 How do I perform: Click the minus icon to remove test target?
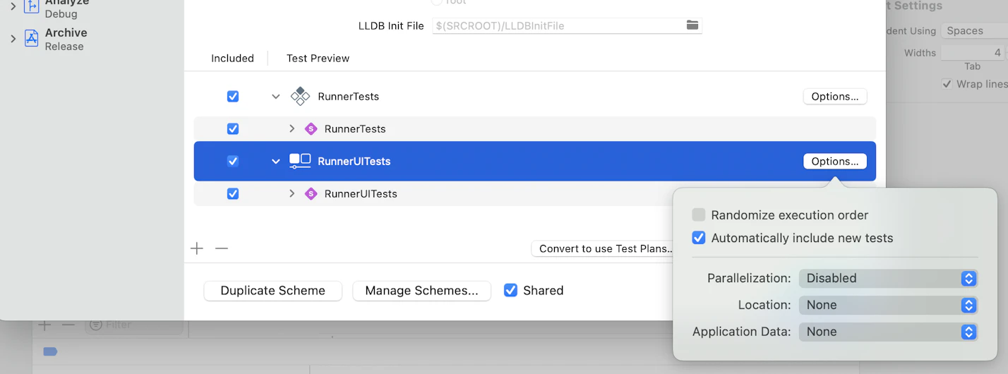pos(222,248)
